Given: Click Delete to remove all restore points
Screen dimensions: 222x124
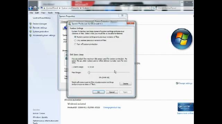Looking at the screenshot, I should tap(126, 84).
